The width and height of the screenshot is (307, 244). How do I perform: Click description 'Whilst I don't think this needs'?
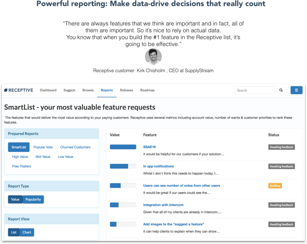pos(181,173)
